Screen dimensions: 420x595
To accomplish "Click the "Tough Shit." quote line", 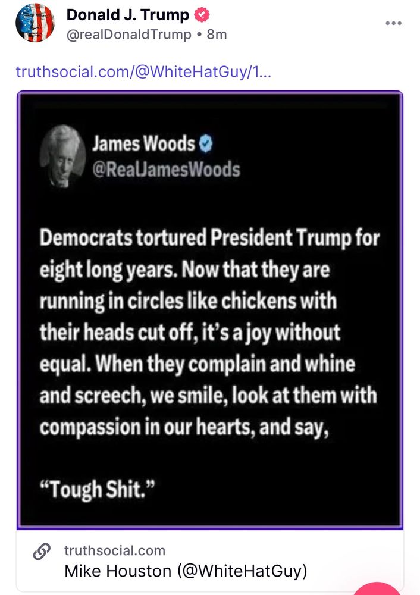I will [98, 488].
